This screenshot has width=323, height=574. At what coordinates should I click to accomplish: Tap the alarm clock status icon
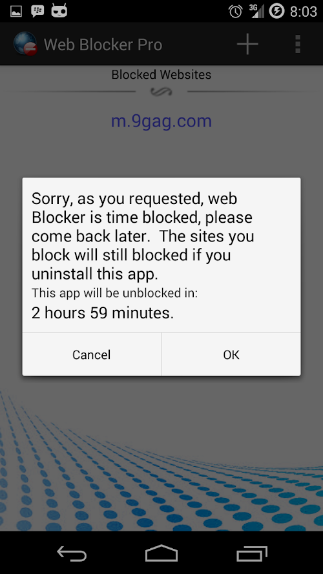(236, 12)
